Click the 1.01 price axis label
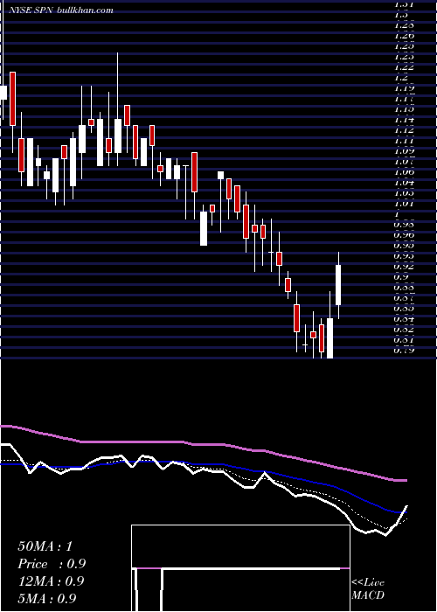 [x=404, y=204]
